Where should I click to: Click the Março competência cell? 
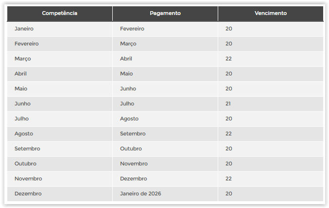(x=23, y=59)
